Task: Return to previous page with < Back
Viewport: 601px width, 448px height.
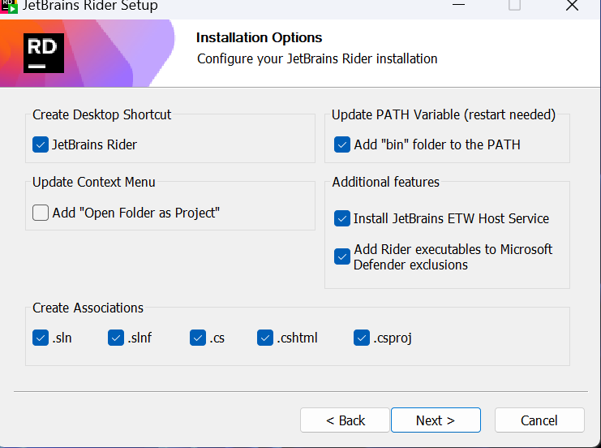Action: (x=345, y=420)
